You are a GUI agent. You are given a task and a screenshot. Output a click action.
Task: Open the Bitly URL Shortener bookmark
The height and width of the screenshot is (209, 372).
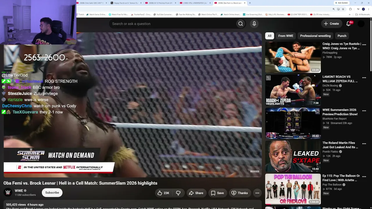[x=275, y=15]
